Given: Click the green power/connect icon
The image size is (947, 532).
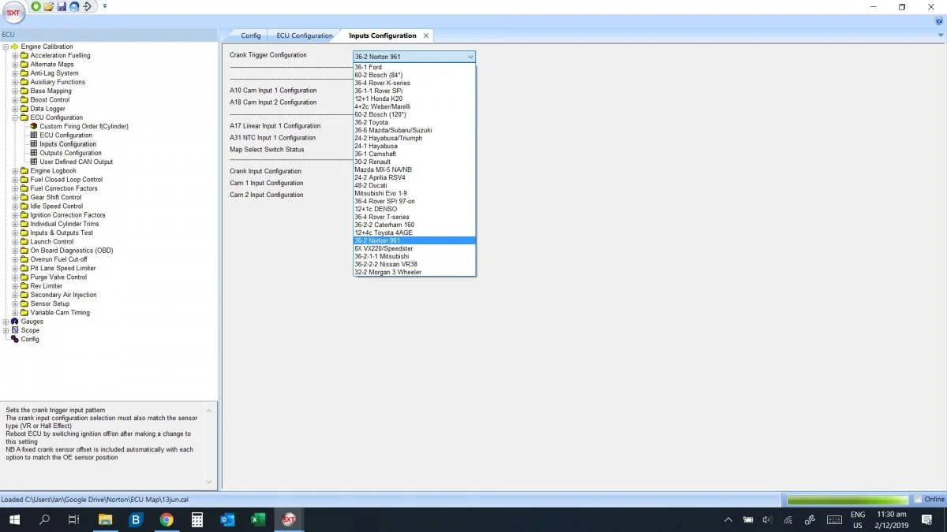Looking at the screenshot, I should pyautogui.click(x=36, y=6).
